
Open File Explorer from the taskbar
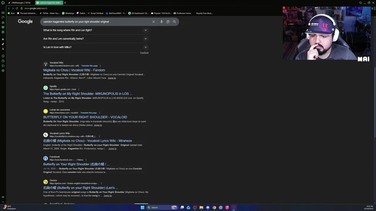tap(201, 207)
